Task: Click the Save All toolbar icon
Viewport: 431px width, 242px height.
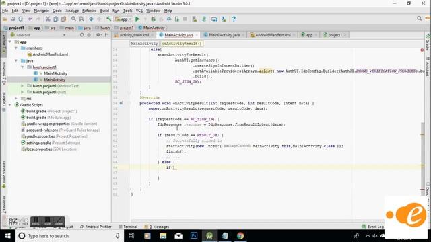Action: click(x=13, y=19)
